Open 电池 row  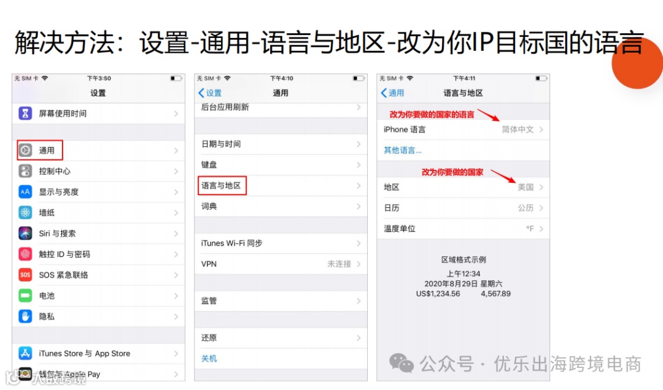(x=98, y=296)
